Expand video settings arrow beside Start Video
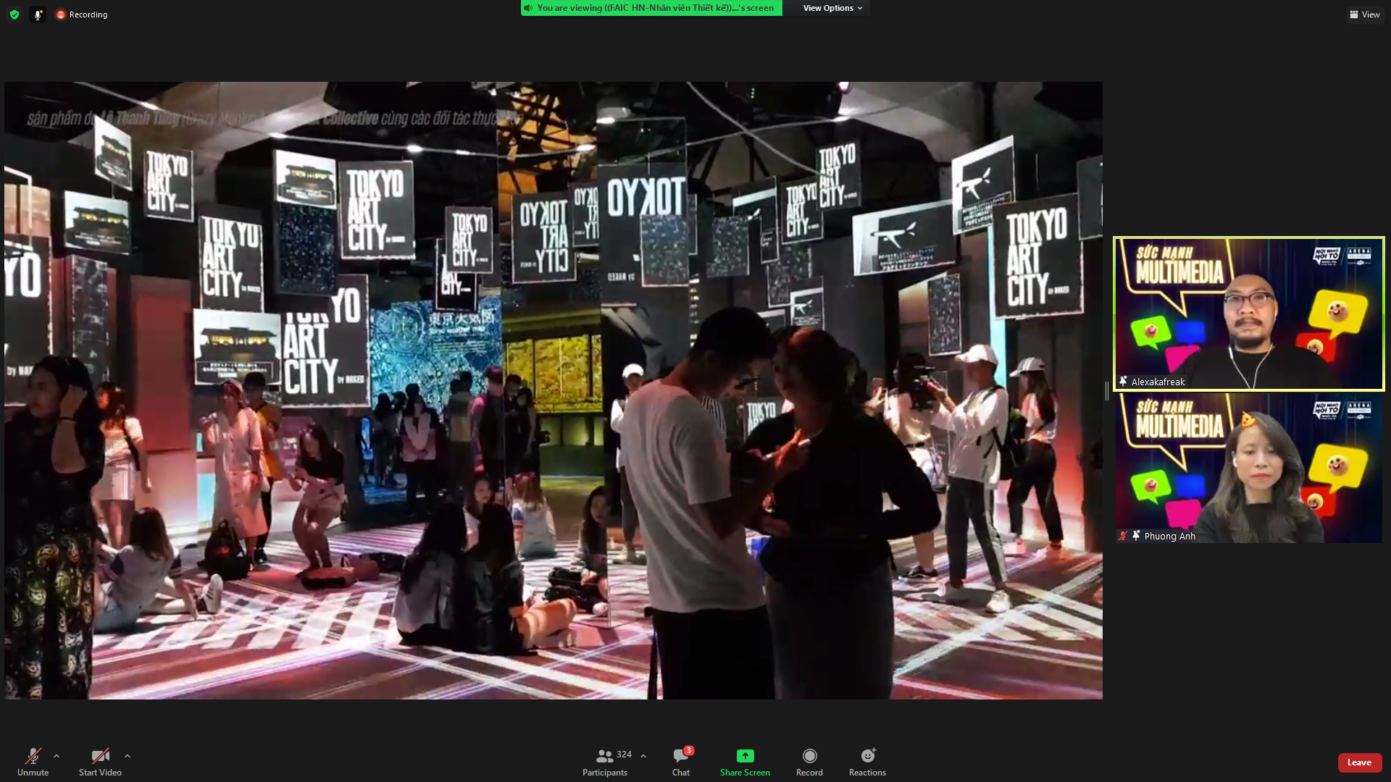 128,756
